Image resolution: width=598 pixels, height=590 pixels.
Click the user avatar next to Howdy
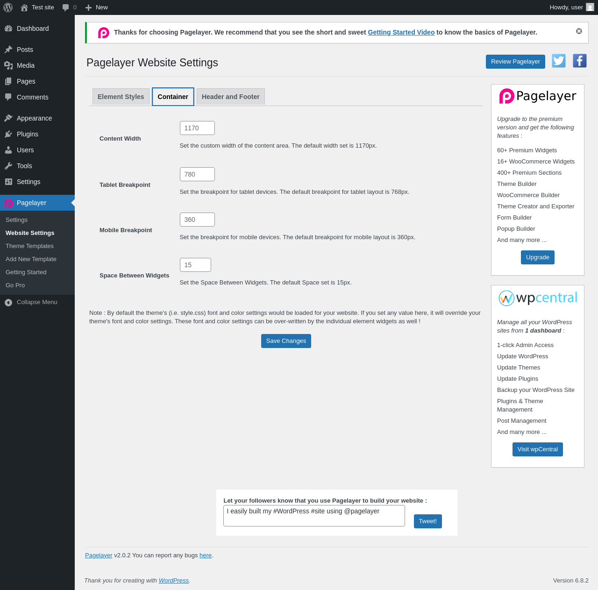point(590,7)
